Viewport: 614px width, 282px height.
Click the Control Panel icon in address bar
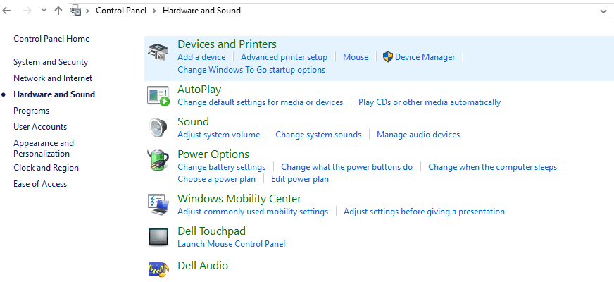pos(75,11)
